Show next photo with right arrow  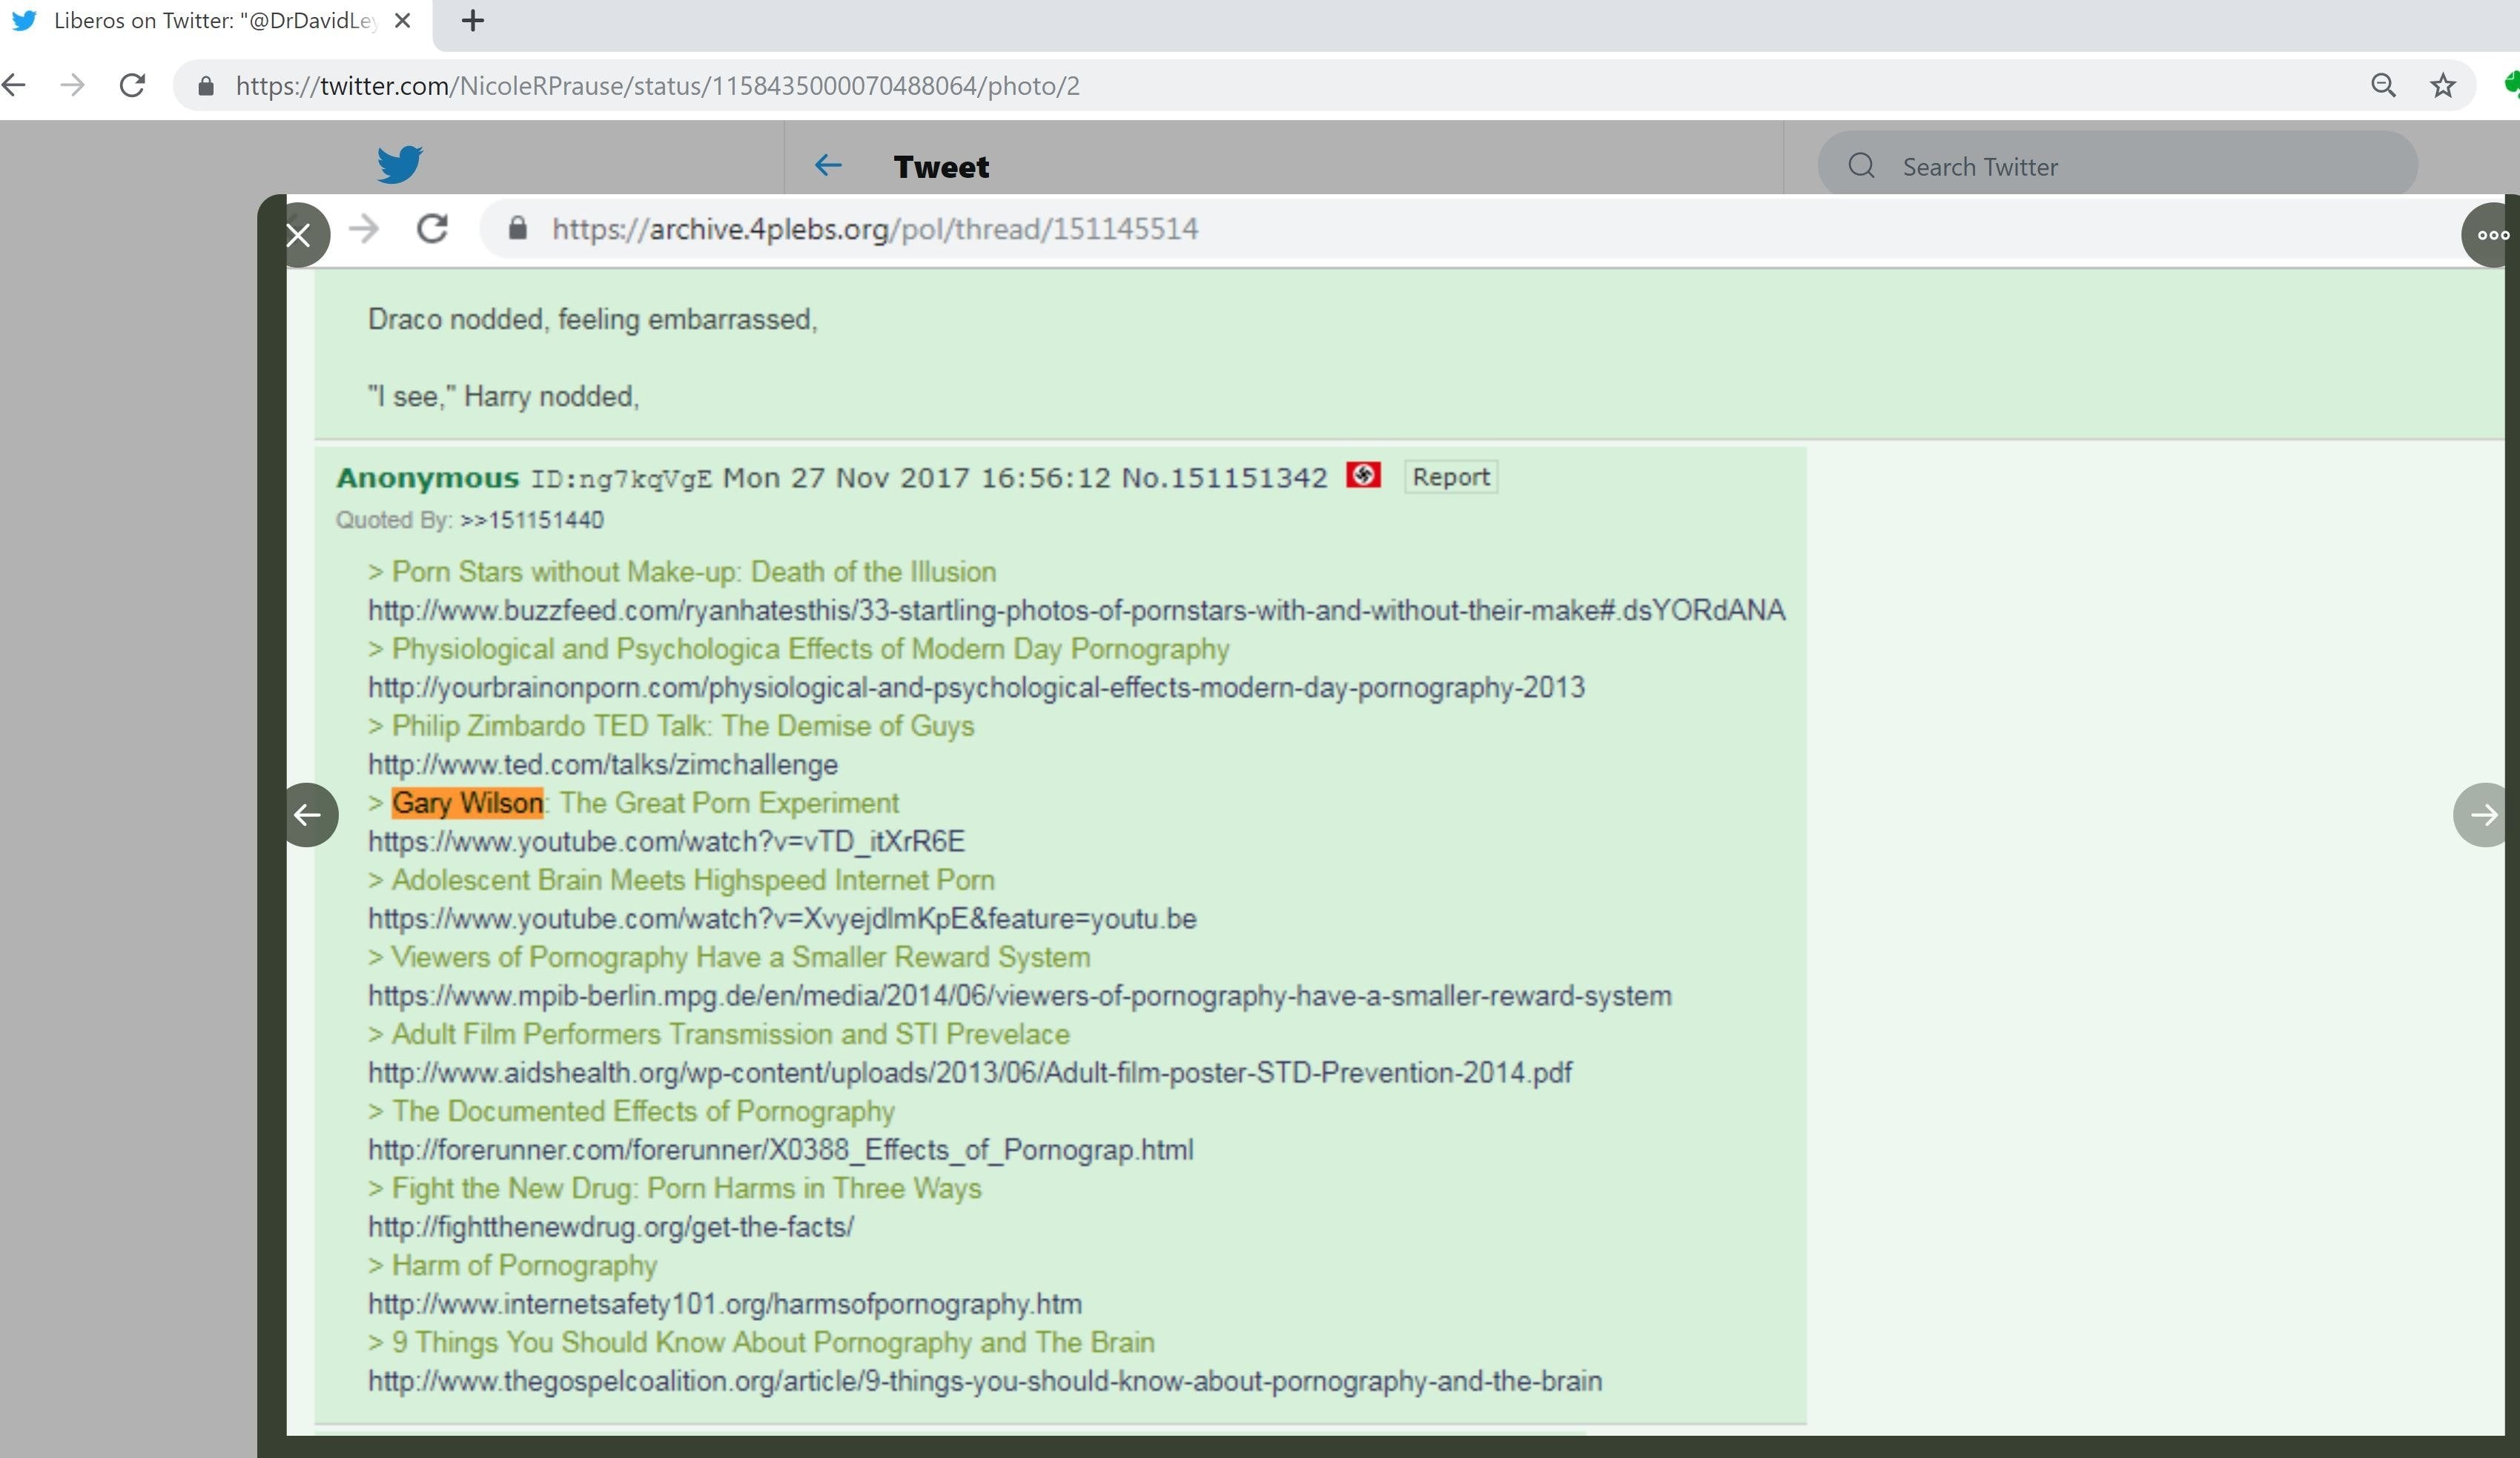tap(2484, 815)
